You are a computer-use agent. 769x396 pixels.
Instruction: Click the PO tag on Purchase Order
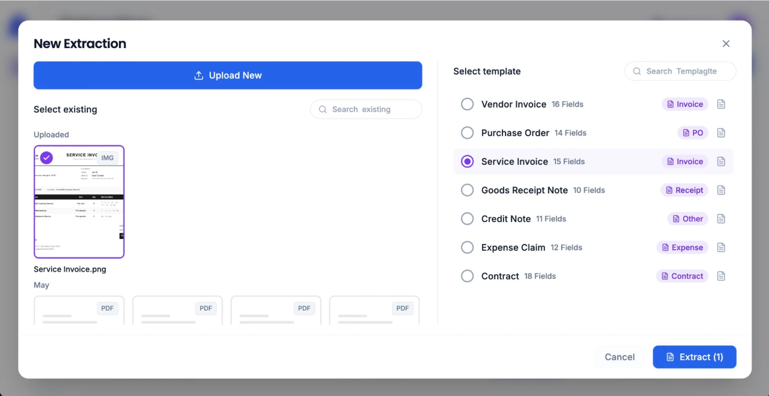pyautogui.click(x=693, y=133)
